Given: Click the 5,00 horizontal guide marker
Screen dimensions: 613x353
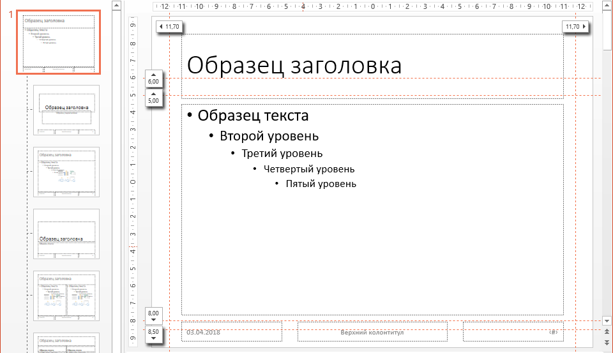Looking at the screenshot, I should (154, 98).
